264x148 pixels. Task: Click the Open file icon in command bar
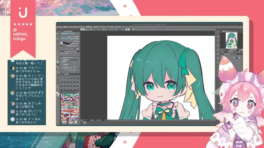point(89,29)
